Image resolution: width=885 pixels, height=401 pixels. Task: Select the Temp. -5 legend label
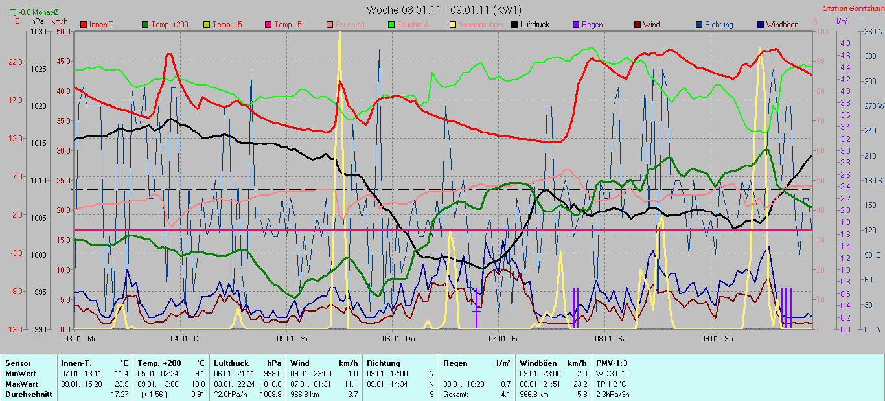288,25
